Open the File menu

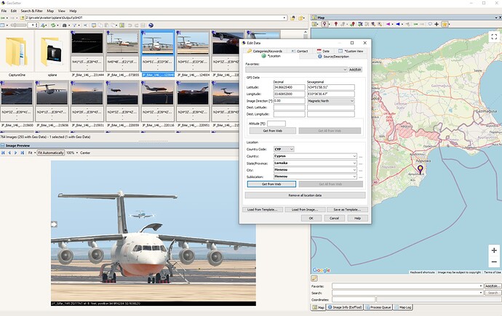coord(4,11)
